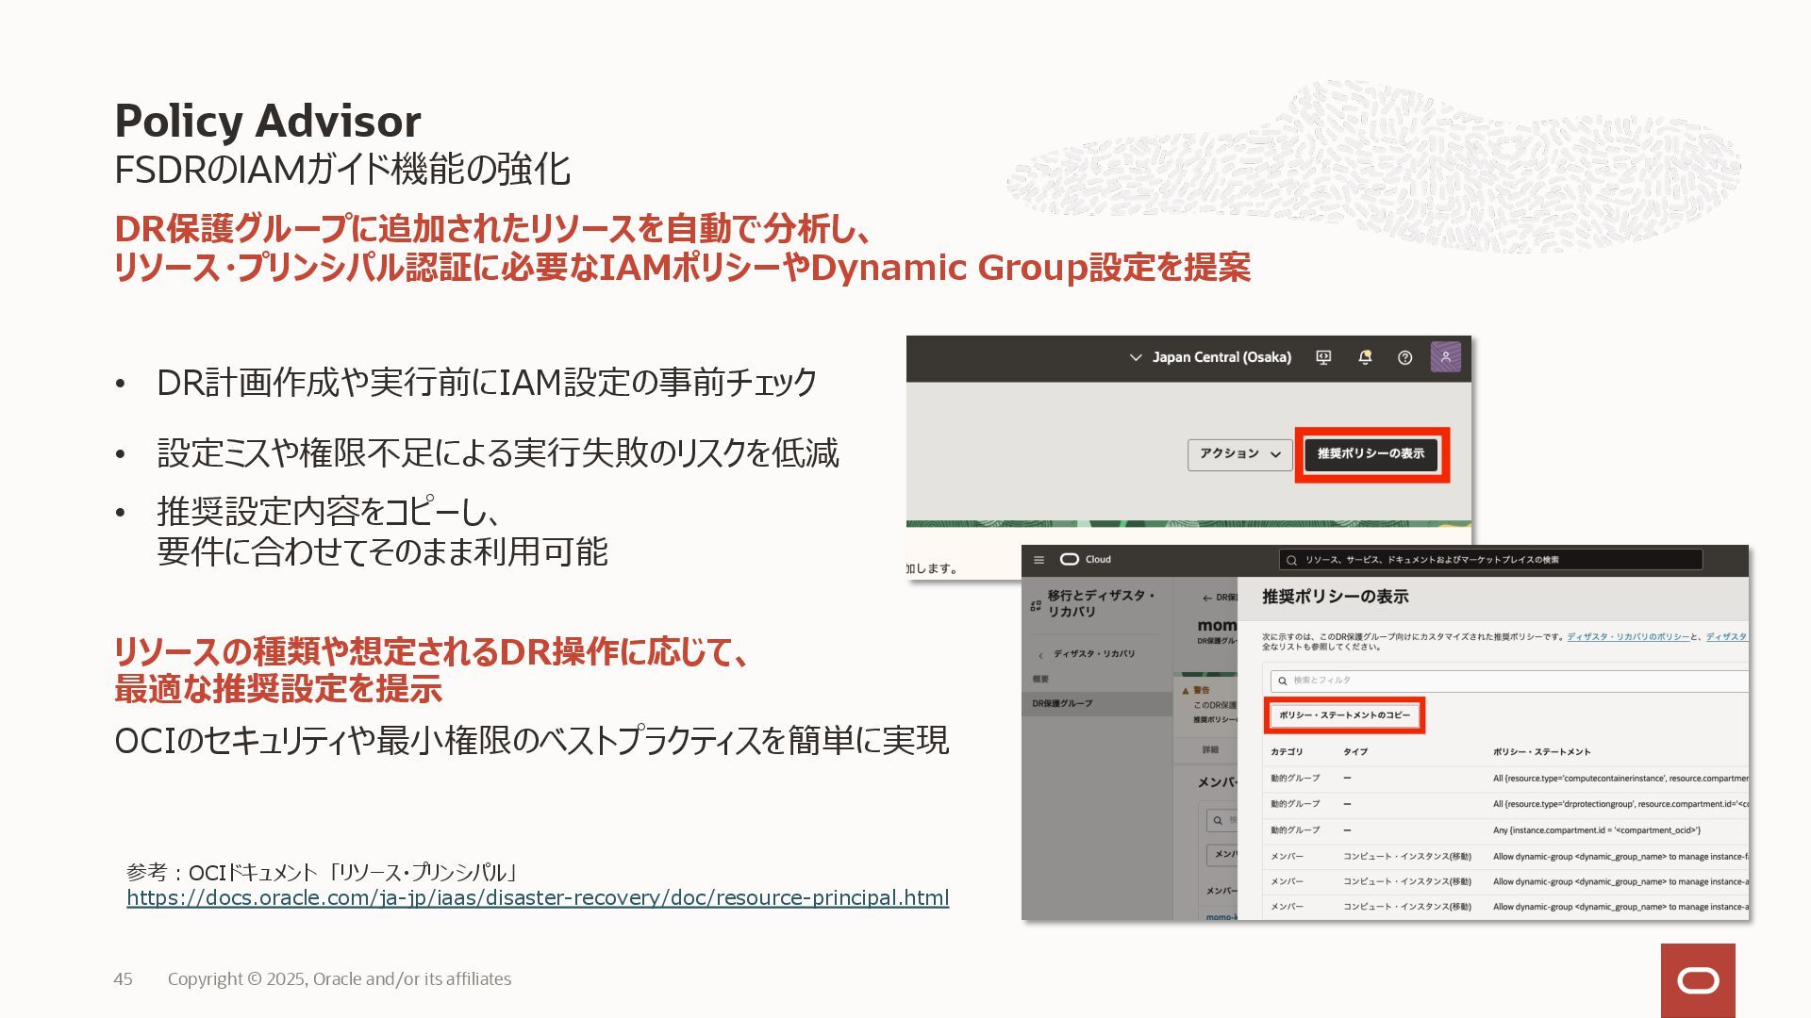Click the magnifier icon in 検索とフィルタ field

click(x=1283, y=681)
